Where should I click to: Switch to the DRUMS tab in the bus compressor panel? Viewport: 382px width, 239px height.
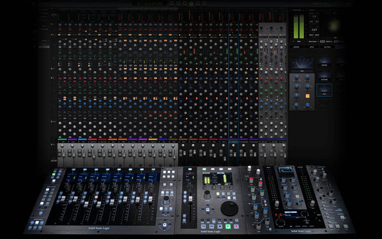point(296,47)
